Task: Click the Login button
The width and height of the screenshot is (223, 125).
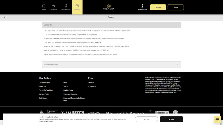Action: [x=176, y=7]
